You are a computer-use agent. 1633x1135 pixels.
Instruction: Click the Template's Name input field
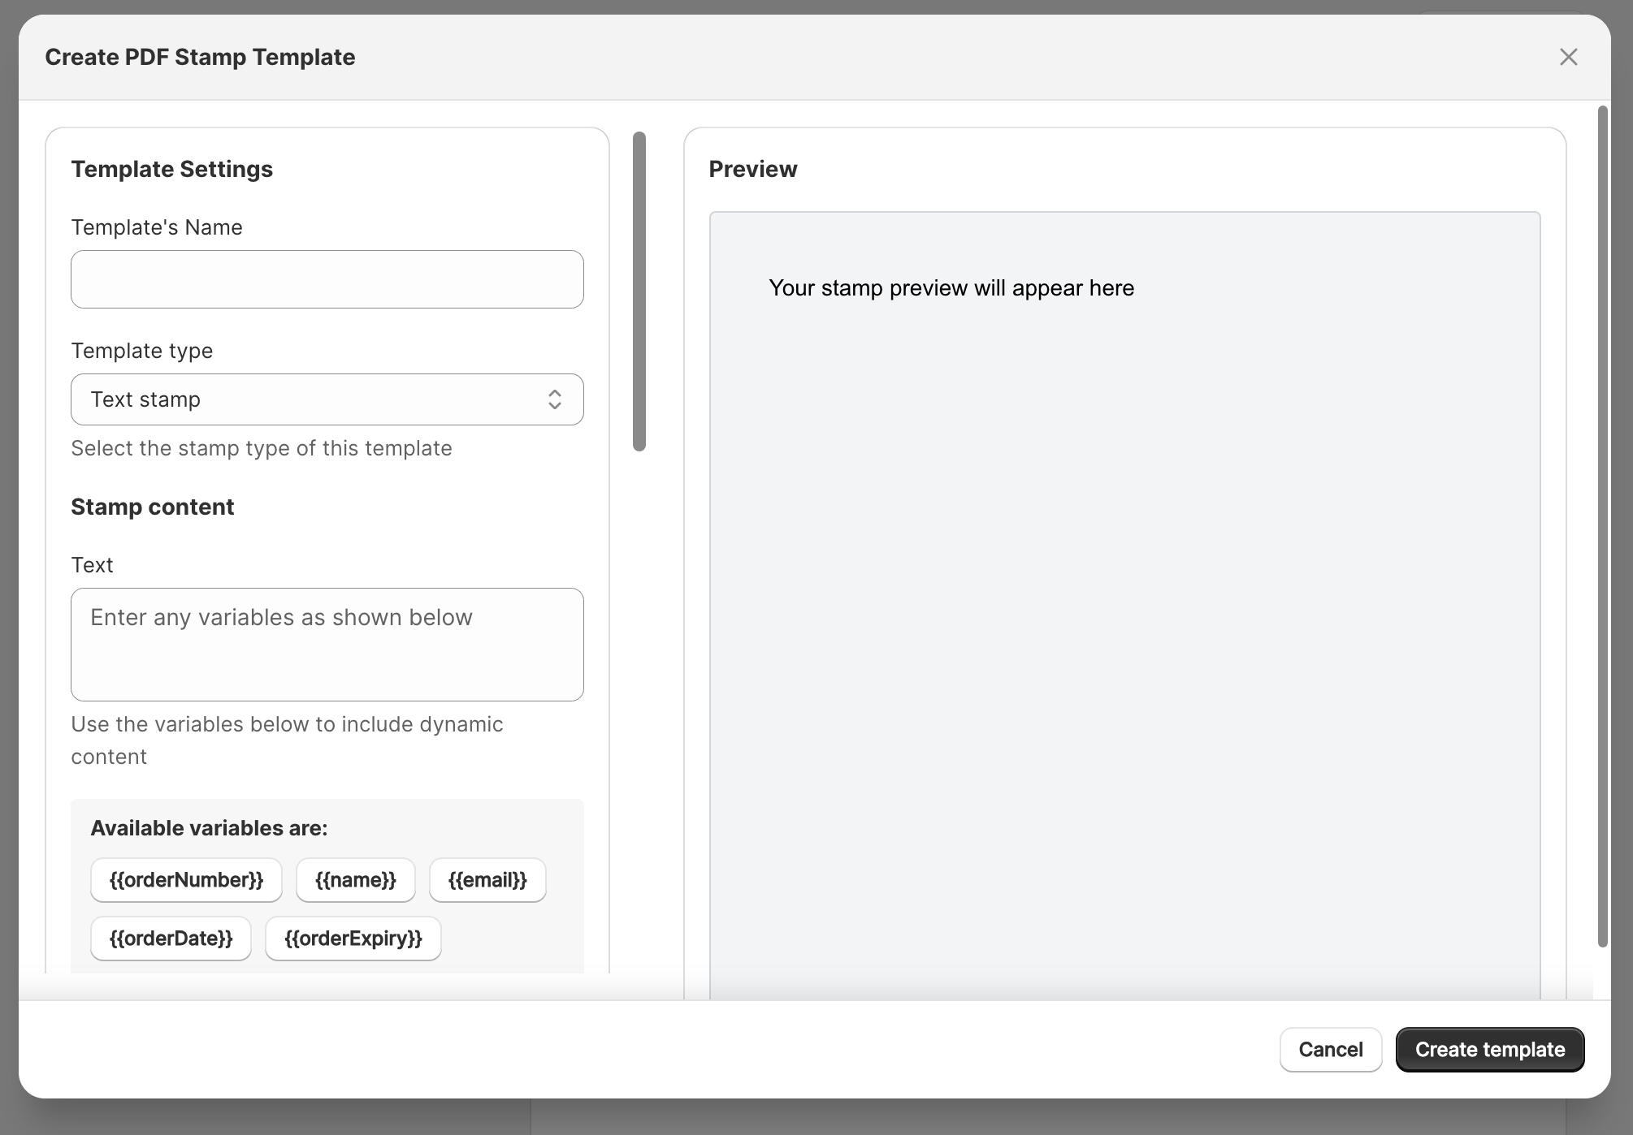coord(327,279)
